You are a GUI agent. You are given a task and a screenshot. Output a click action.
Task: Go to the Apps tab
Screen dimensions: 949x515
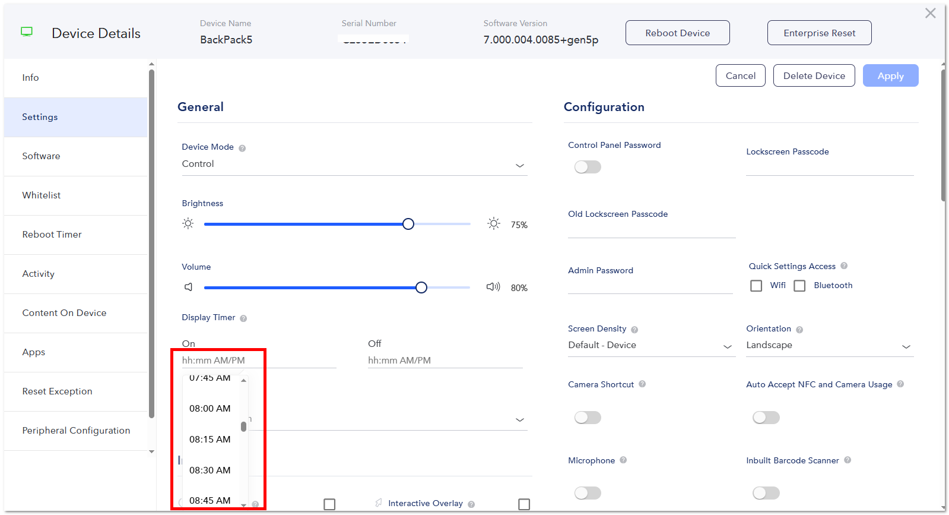(75, 352)
